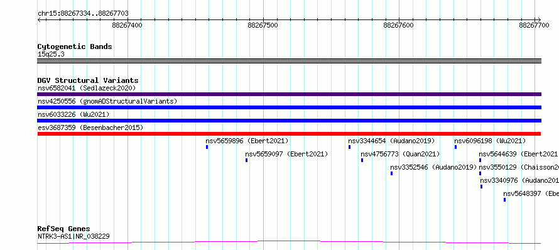The image size is (559, 250).
Task: Click the right arrowhead of the ruler
Action: [x=540, y=19]
